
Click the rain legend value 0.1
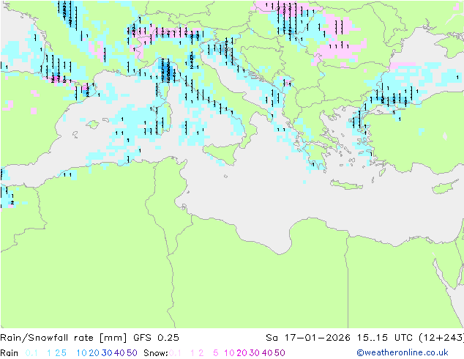pos(31,353)
